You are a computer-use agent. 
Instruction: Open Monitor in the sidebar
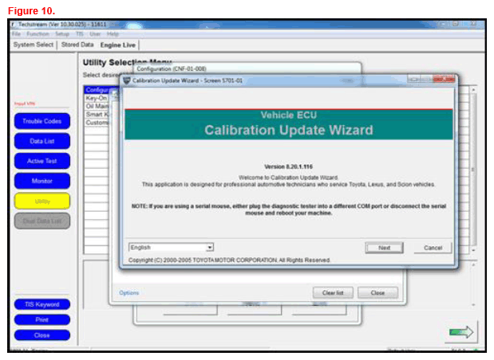click(42, 181)
